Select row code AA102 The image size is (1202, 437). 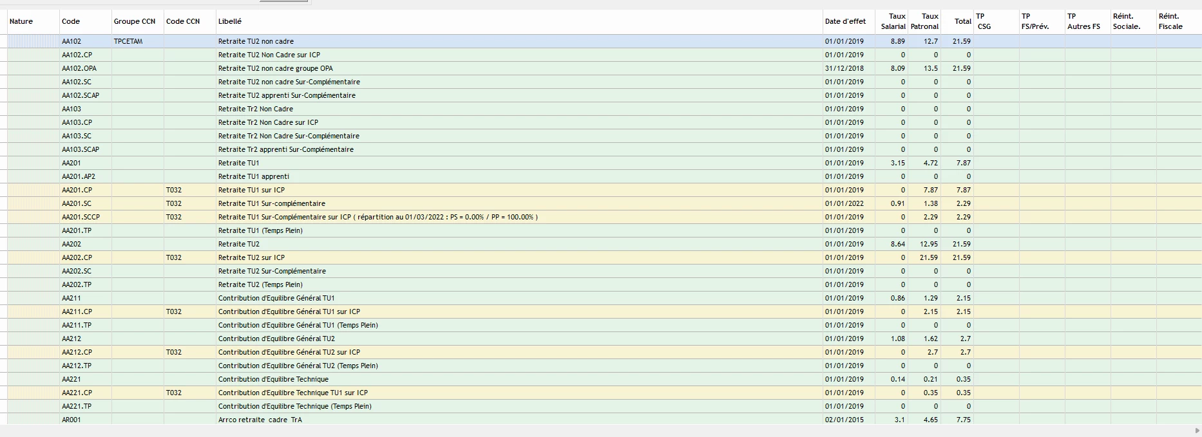click(x=72, y=41)
